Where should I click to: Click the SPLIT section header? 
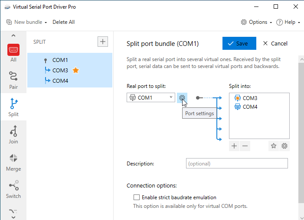click(x=39, y=42)
